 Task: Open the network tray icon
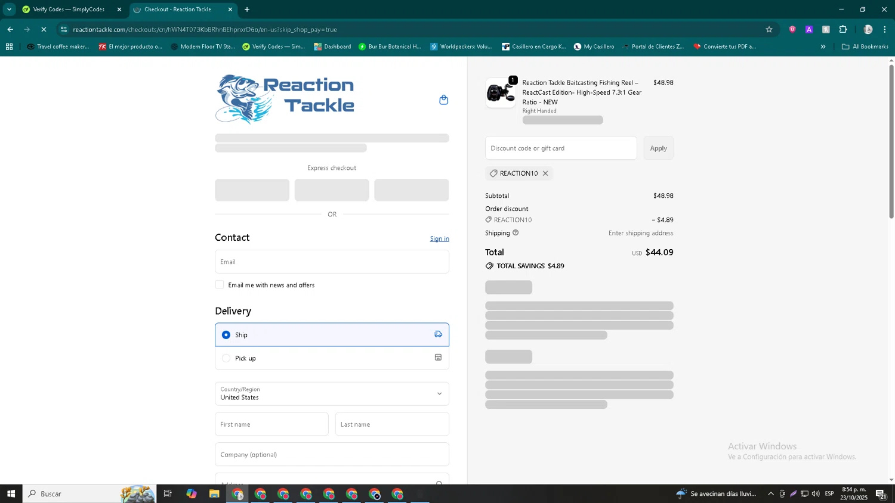click(804, 493)
